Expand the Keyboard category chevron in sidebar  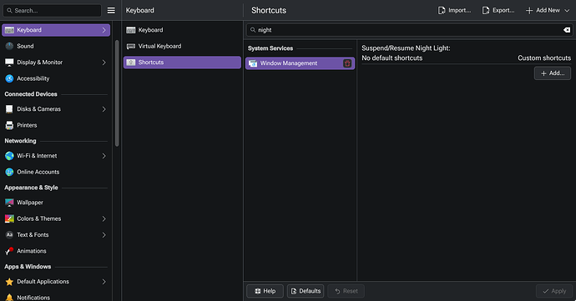tap(104, 30)
